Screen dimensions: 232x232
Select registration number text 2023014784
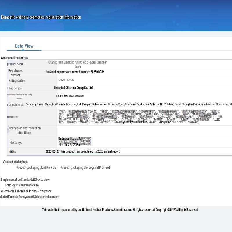click(x=97, y=72)
